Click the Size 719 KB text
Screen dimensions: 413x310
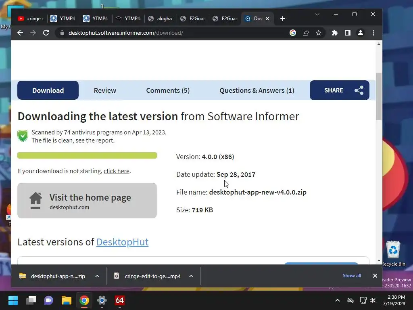pyautogui.click(x=195, y=210)
